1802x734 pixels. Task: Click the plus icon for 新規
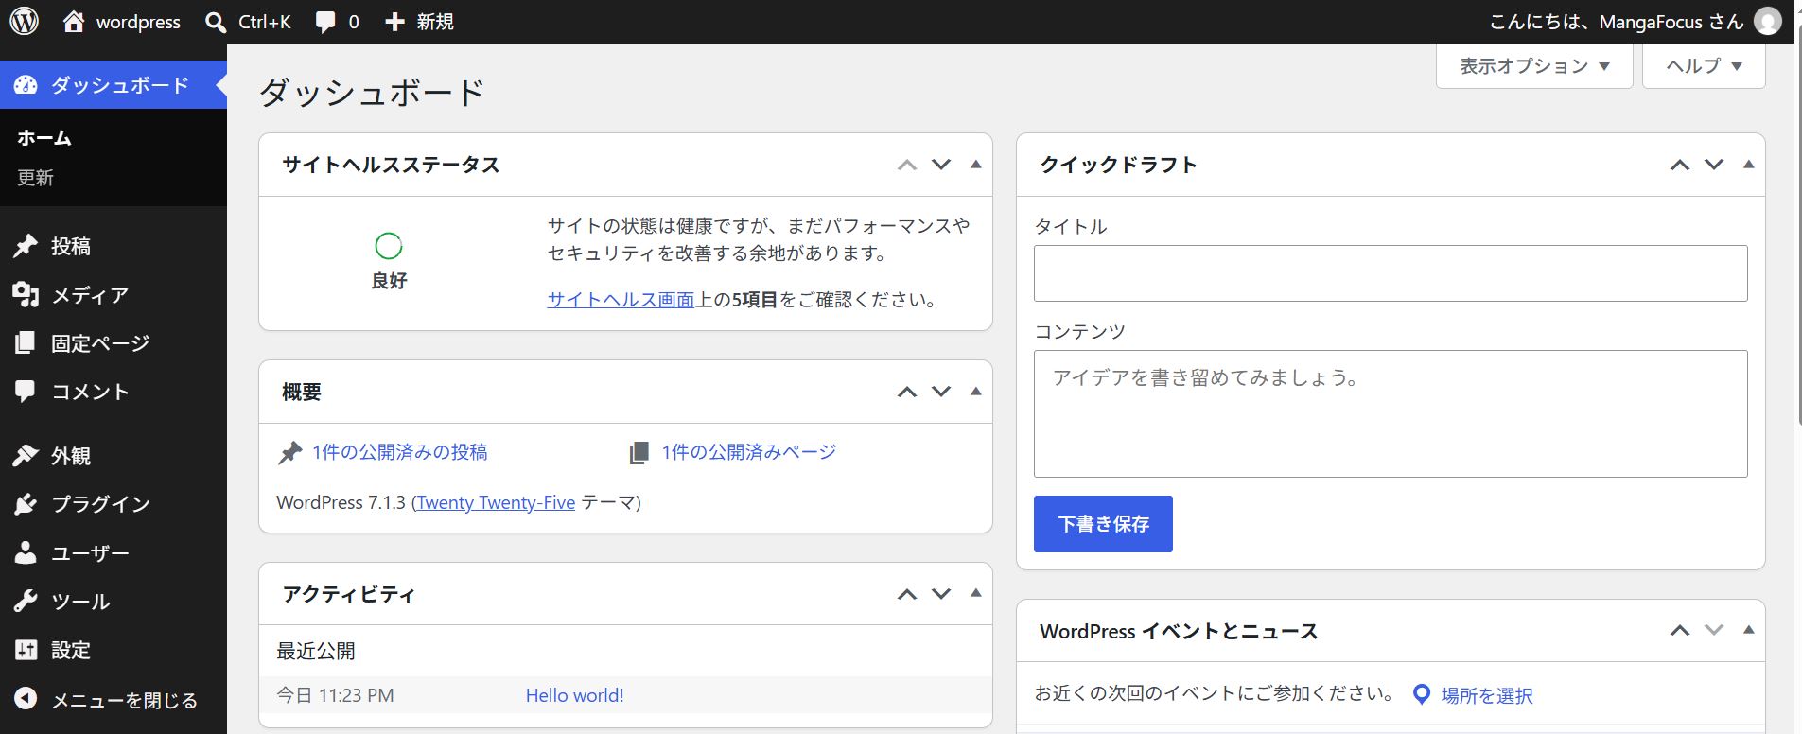point(394,22)
